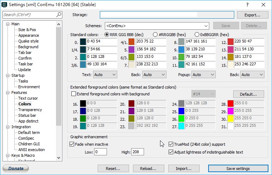Click the Export... button
Viewport: 272px width, 175px height.
(252, 15)
